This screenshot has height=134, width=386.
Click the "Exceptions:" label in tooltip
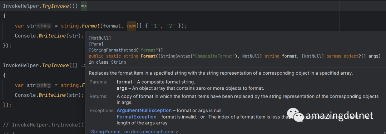(x=102, y=110)
